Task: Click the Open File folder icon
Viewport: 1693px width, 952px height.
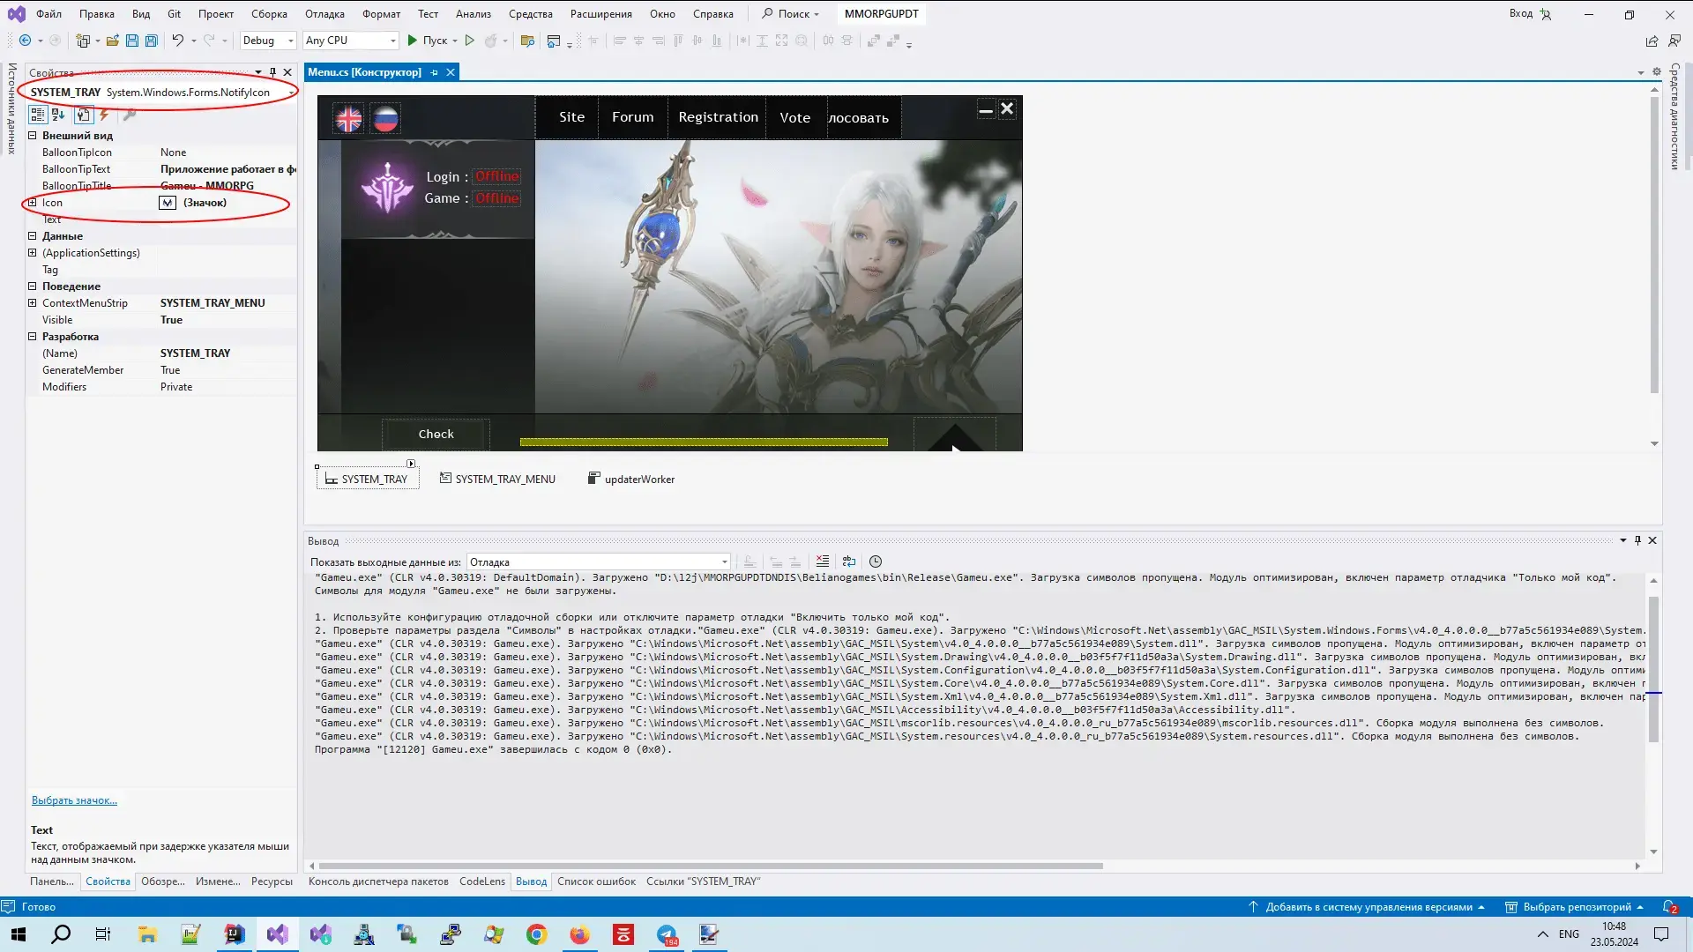Action: tap(113, 41)
